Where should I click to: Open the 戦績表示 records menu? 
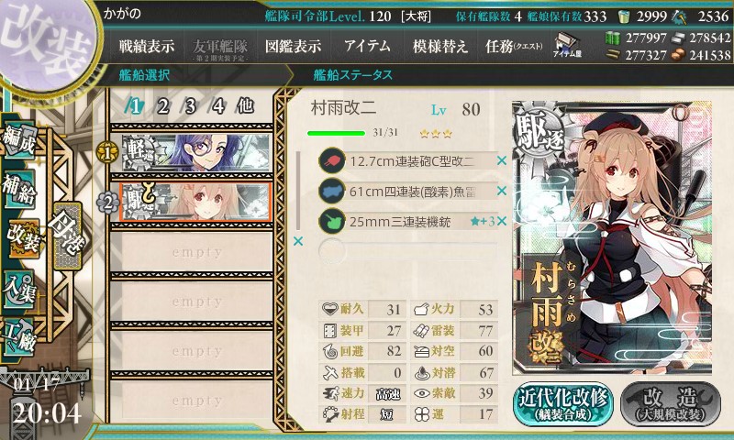pyautogui.click(x=147, y=46)
